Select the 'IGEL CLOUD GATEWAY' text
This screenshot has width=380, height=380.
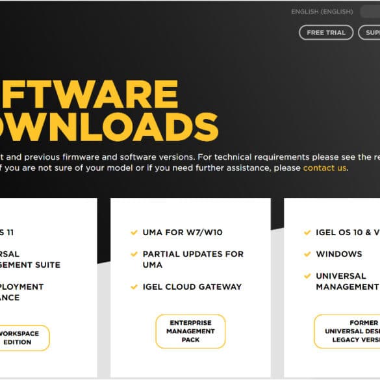click(192, 286)
